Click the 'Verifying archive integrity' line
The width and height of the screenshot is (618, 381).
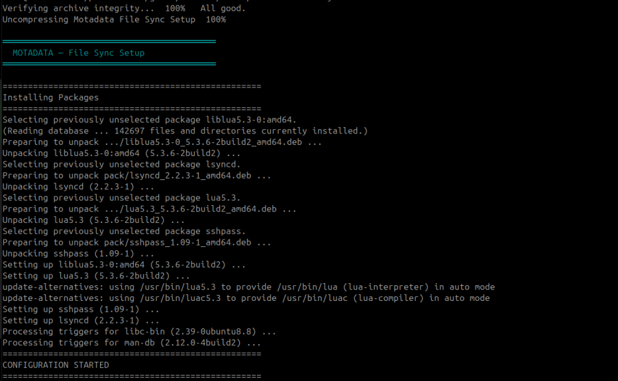coord(124,8)
